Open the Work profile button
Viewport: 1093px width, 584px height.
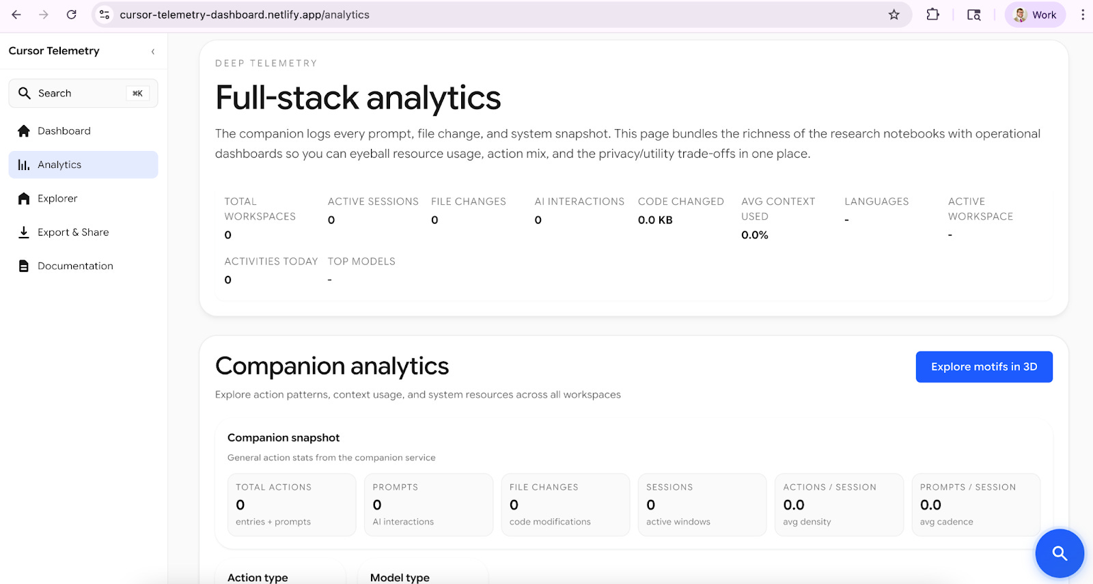tap(1035, 14)
